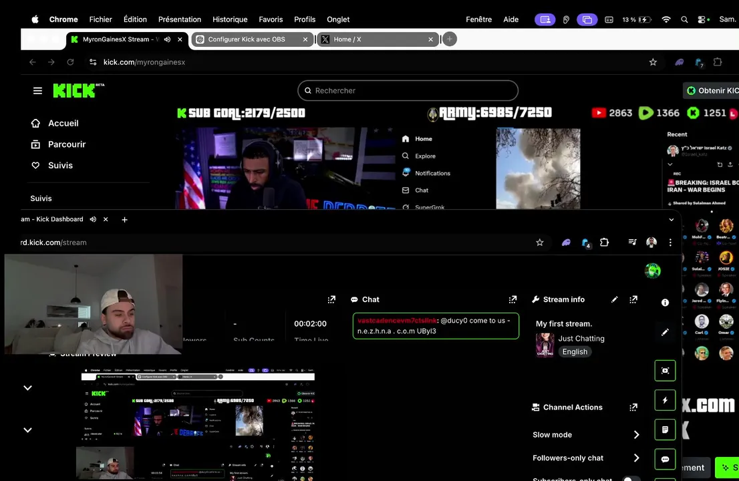Click the My first stream. title
Image resolution: width=739 pixels, height=481 pixels.
tap(564, 324)
